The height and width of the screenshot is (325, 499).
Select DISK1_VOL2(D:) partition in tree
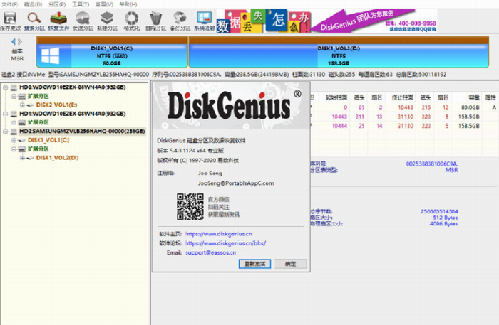[57, 157]
